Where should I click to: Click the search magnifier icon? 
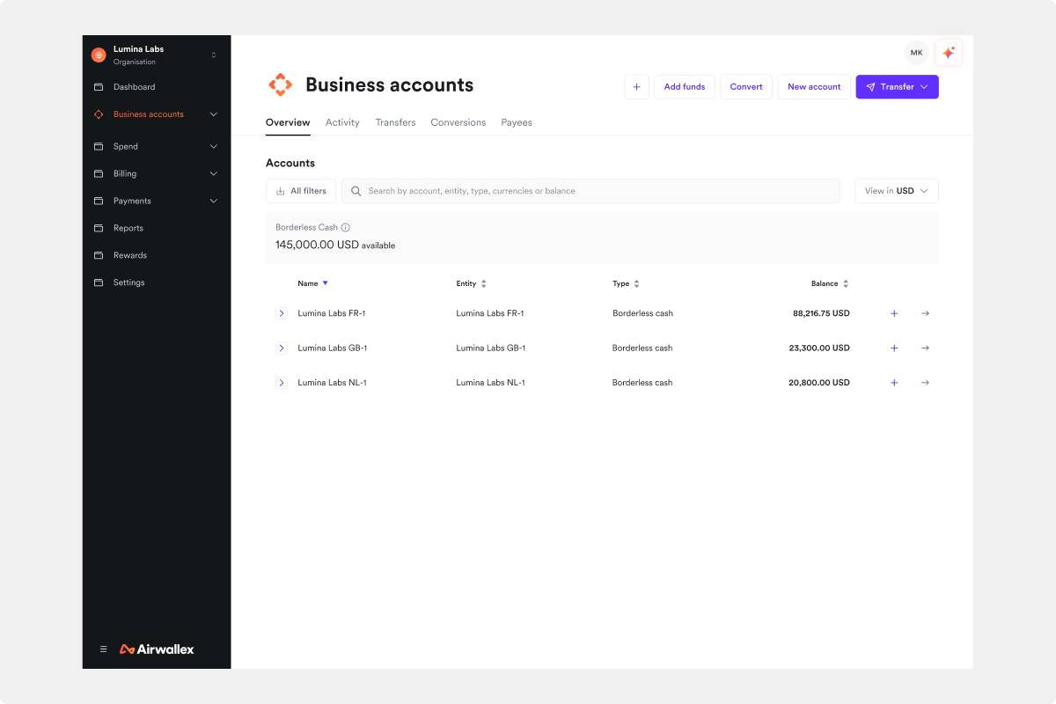click(x=356, y=191)
